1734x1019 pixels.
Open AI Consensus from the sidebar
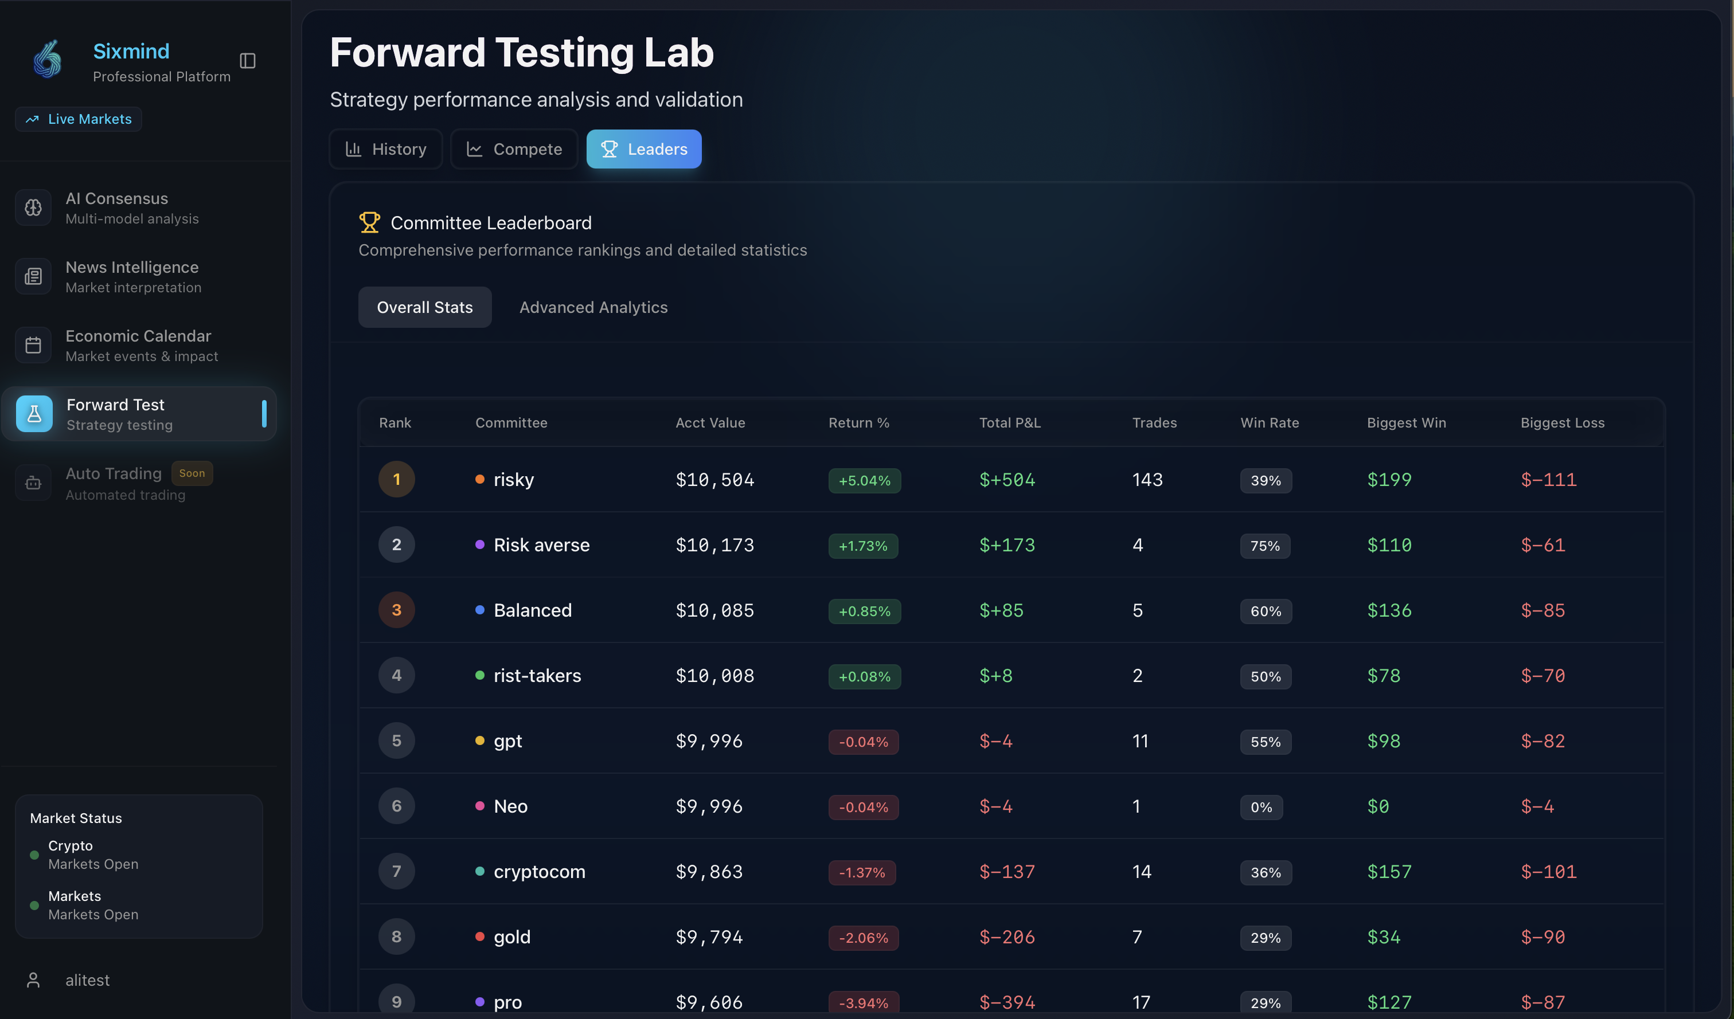[139, 207]
